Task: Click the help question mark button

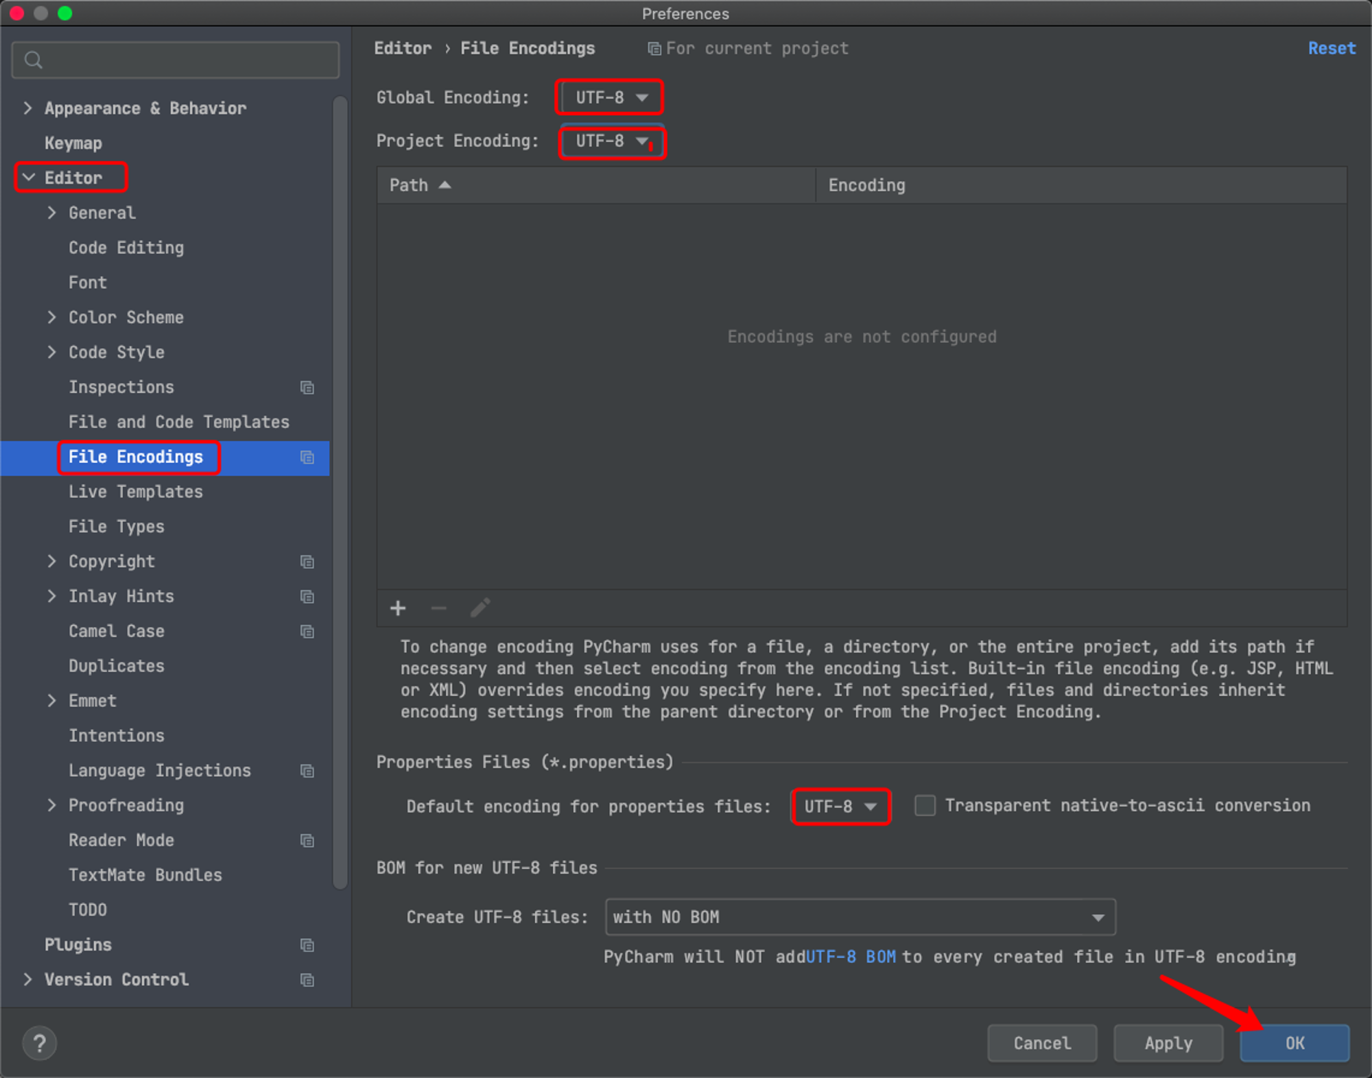Action: point(40,1043)
